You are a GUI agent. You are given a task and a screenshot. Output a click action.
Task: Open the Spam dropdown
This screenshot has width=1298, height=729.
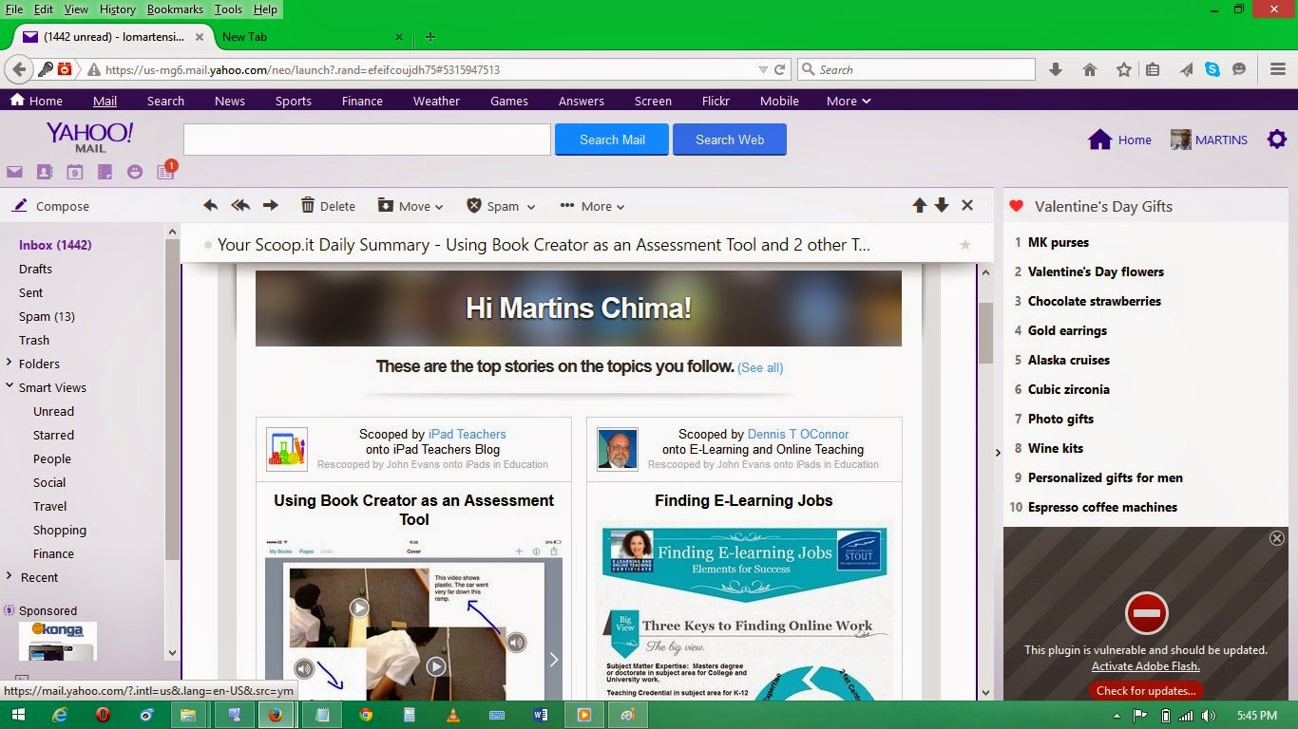(501, 206)
